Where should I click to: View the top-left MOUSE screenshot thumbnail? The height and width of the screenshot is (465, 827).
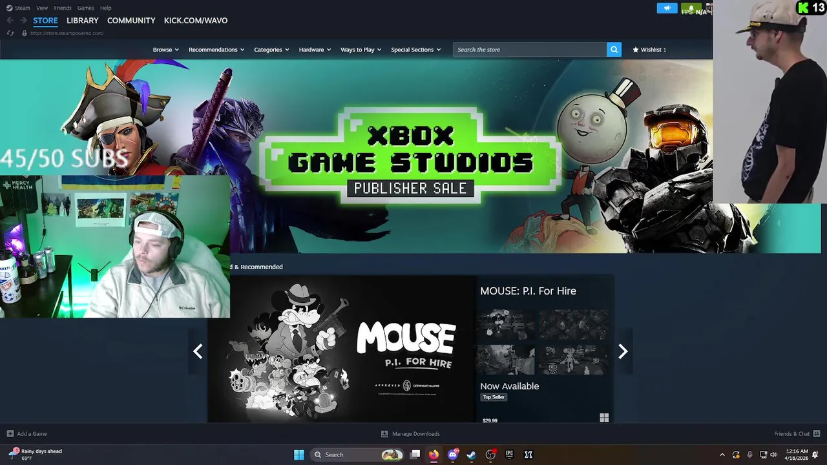coord(507,324)
